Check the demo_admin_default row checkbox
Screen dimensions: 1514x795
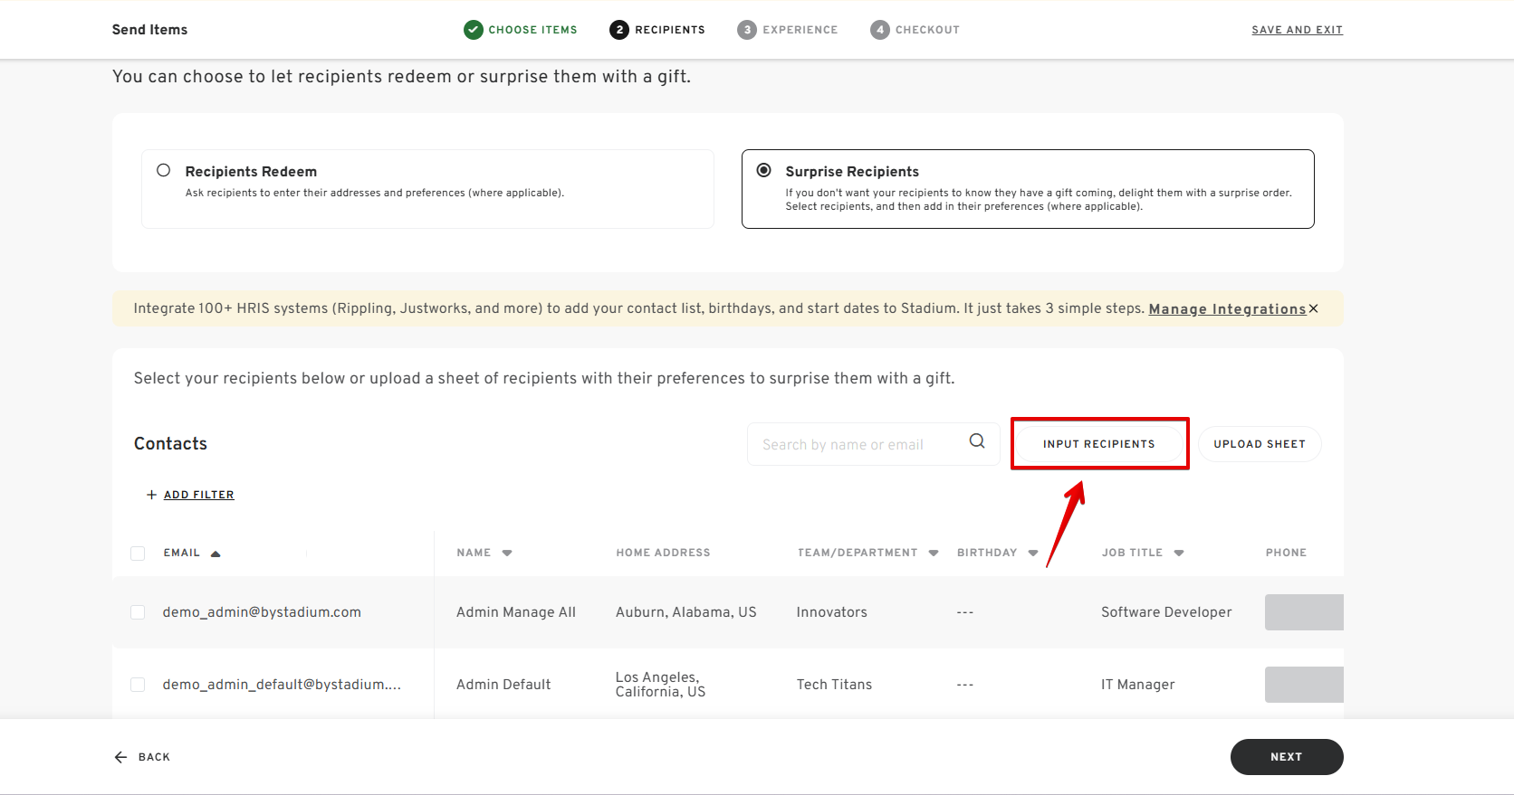pyautogui.click(x=138, y=685)
